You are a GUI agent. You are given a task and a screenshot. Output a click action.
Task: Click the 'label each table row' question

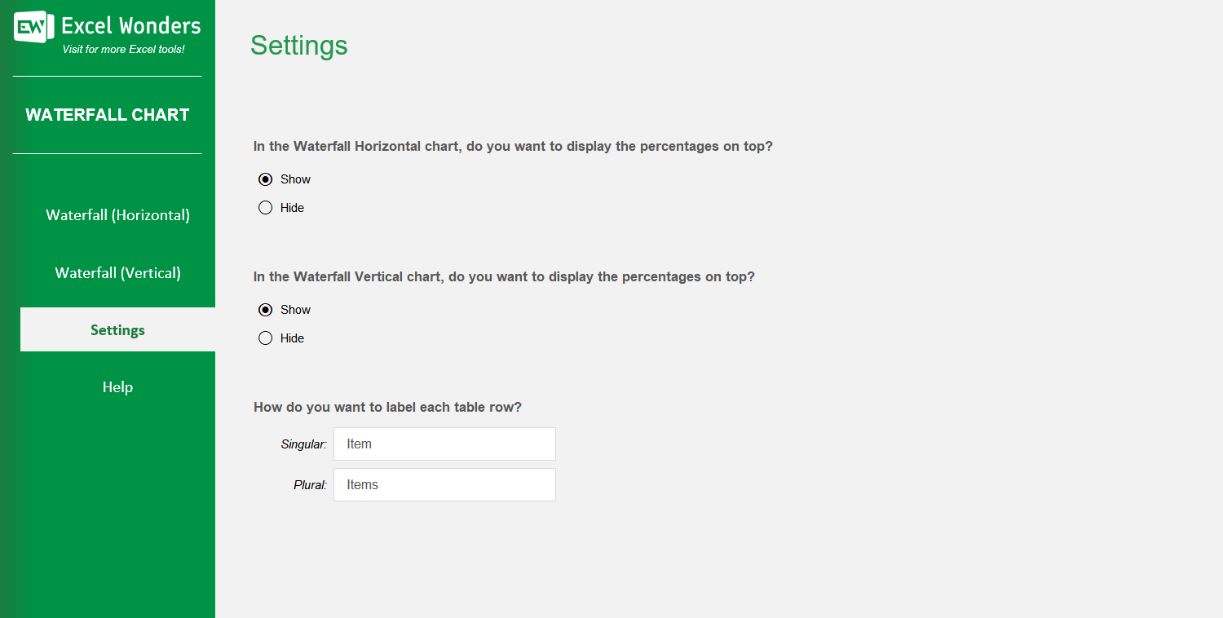[387, 407]
